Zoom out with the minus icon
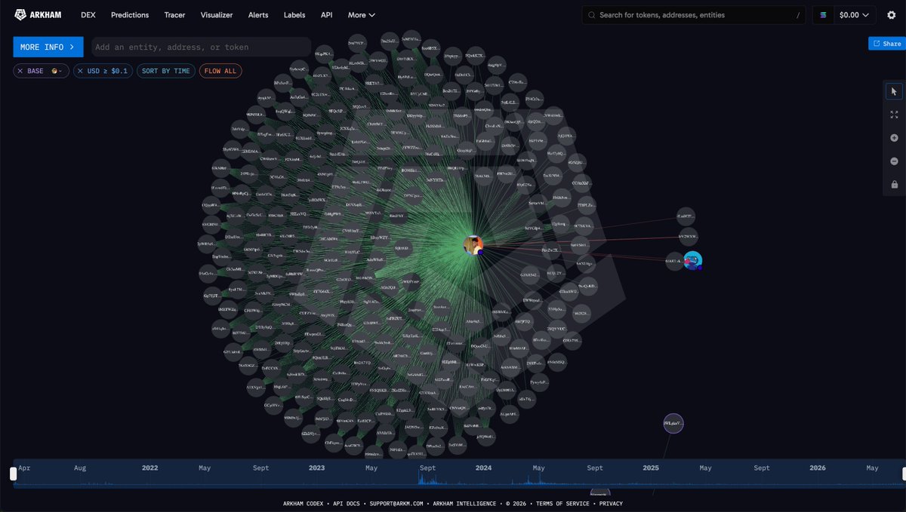The height and width of the screenshot is (512, 906). [x=894, y=161]
